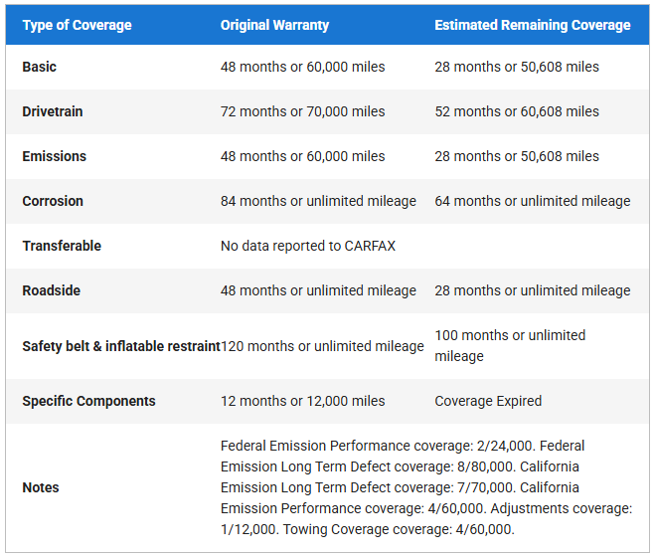Viewport: 656px width, 558px height.
Task: Click the 12 months or 12,000 miles cell
Action: pos(302,401)
